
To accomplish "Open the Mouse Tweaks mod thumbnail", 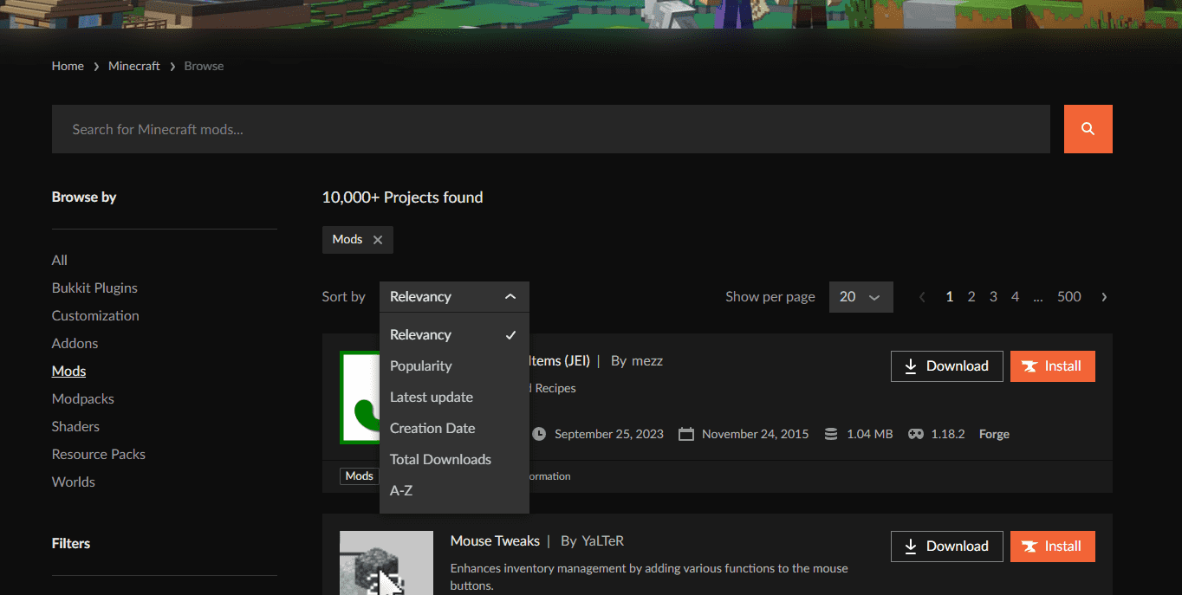I will (386, 562).
